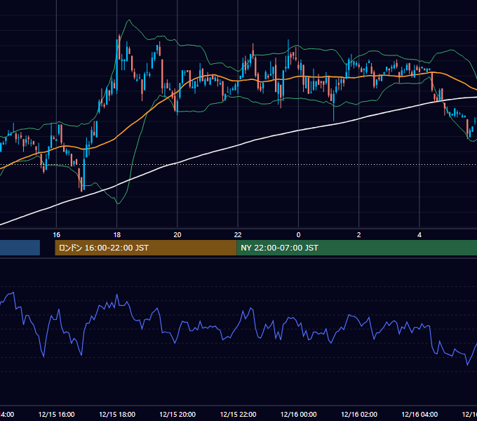Image resolution: width=477 pixels, height=421 pixels.
Task: Click the 12/15 16:00 time label
Action: point(57,415)
